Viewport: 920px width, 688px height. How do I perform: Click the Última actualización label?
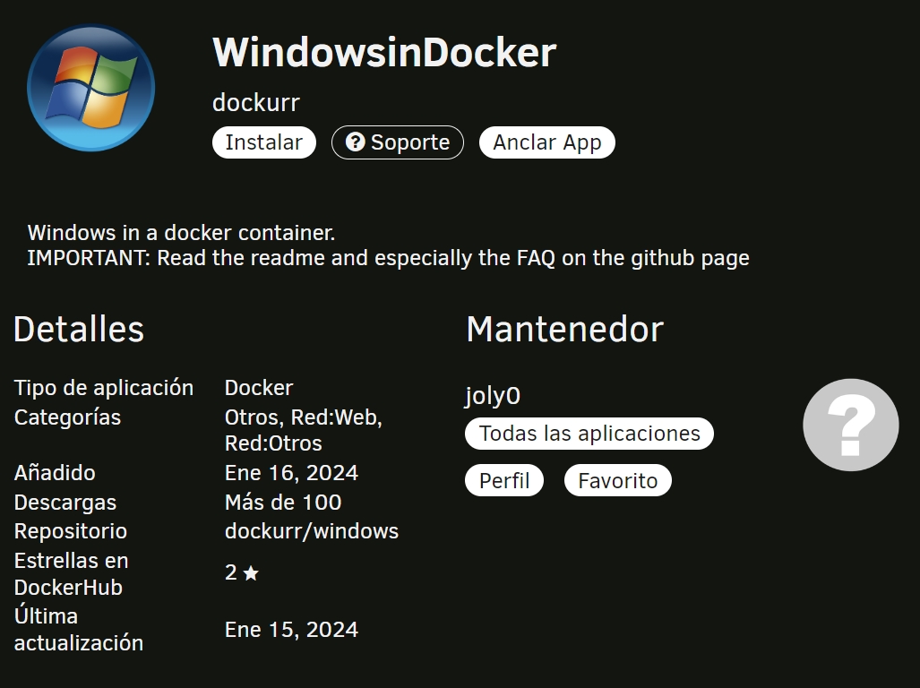tap(79, 630)
